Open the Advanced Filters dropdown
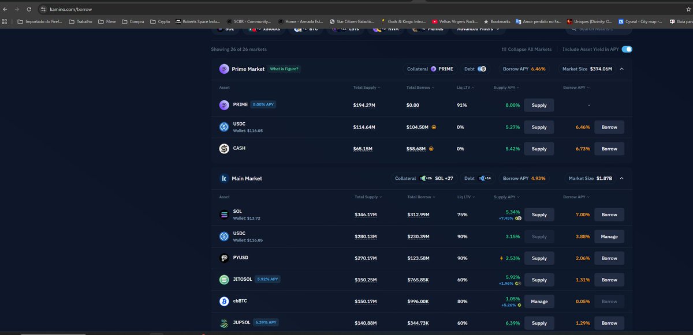This screenshot has width=693, height=335. [478, 28]
